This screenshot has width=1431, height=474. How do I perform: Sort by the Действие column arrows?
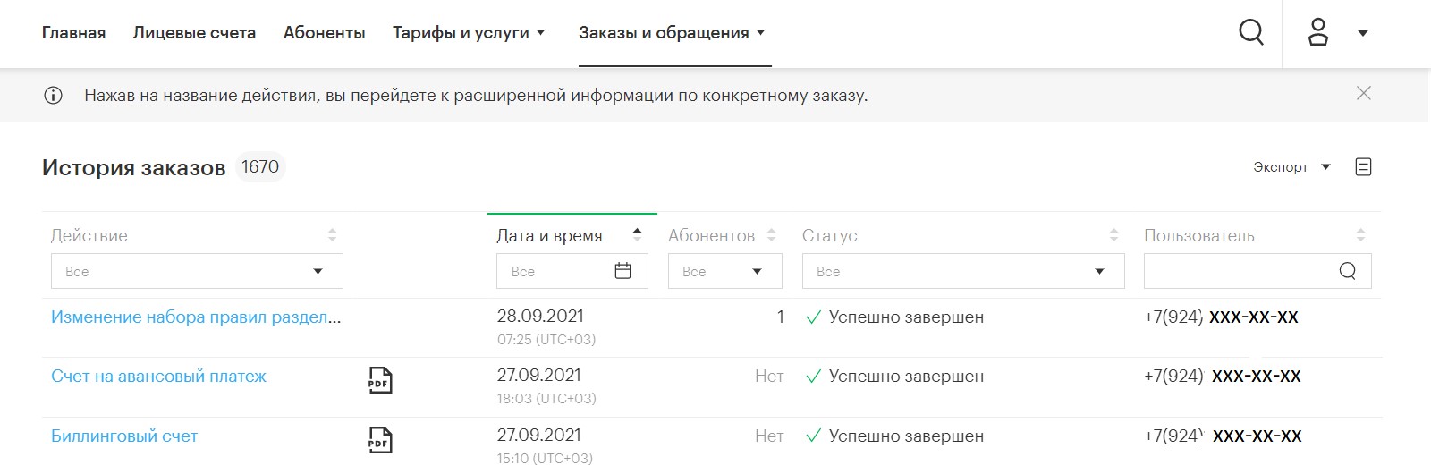pyautogui.click(x=333, y=235)
